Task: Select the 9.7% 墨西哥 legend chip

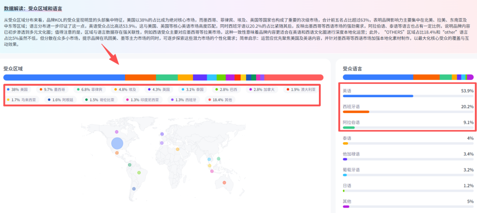Action: pos(52,90)
